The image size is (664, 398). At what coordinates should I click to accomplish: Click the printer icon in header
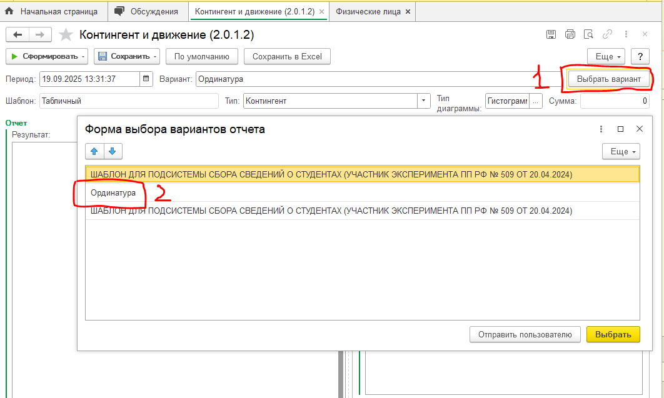[570, 35]
